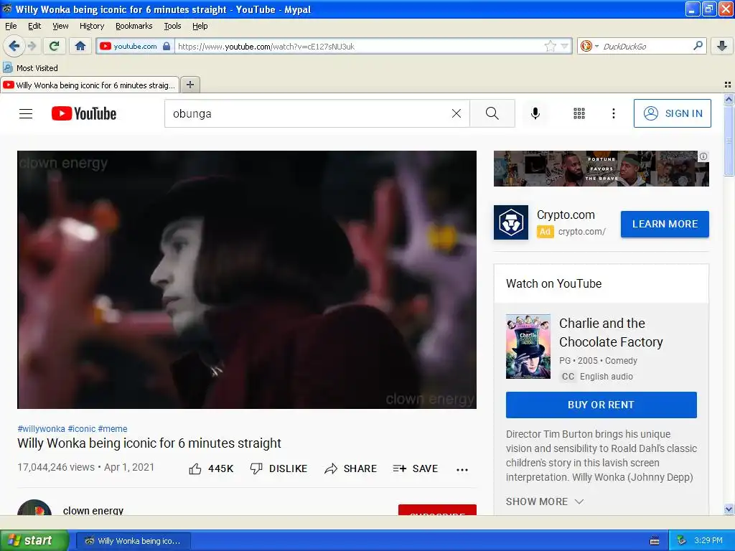
Task: Click the list all tabs icon
Action: [728, 85]
